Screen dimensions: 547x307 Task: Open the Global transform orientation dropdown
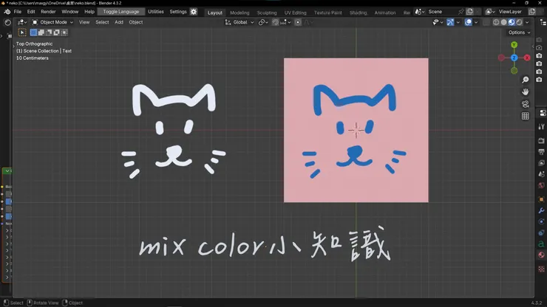point(239,22)
